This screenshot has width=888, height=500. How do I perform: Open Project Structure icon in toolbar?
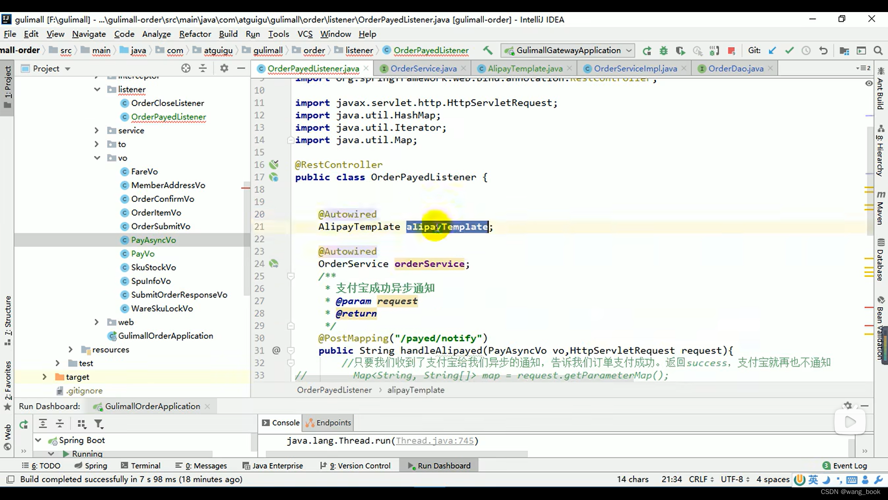[x=844, y=50]
